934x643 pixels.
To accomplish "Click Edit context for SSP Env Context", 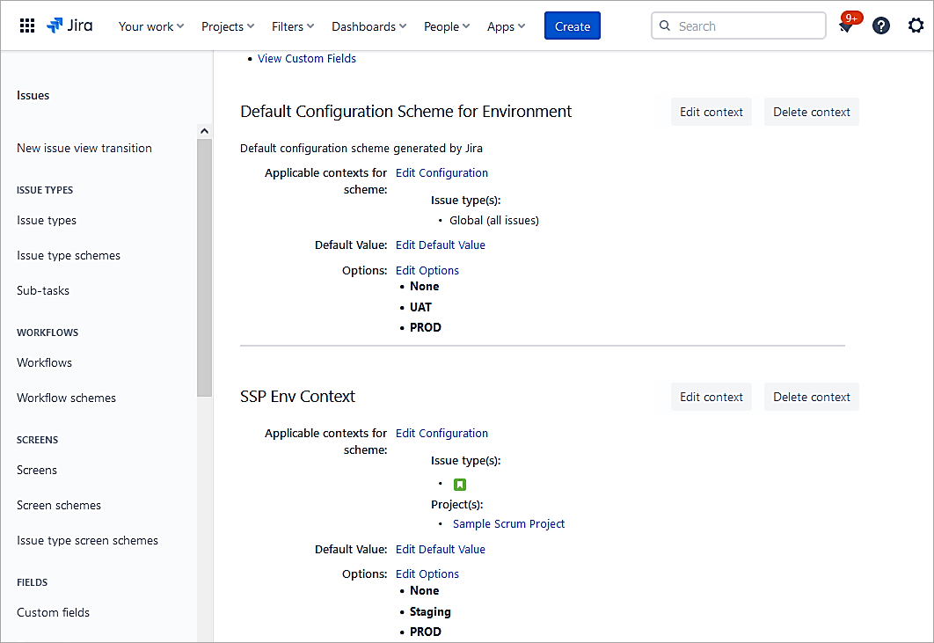I will [711, 397].
